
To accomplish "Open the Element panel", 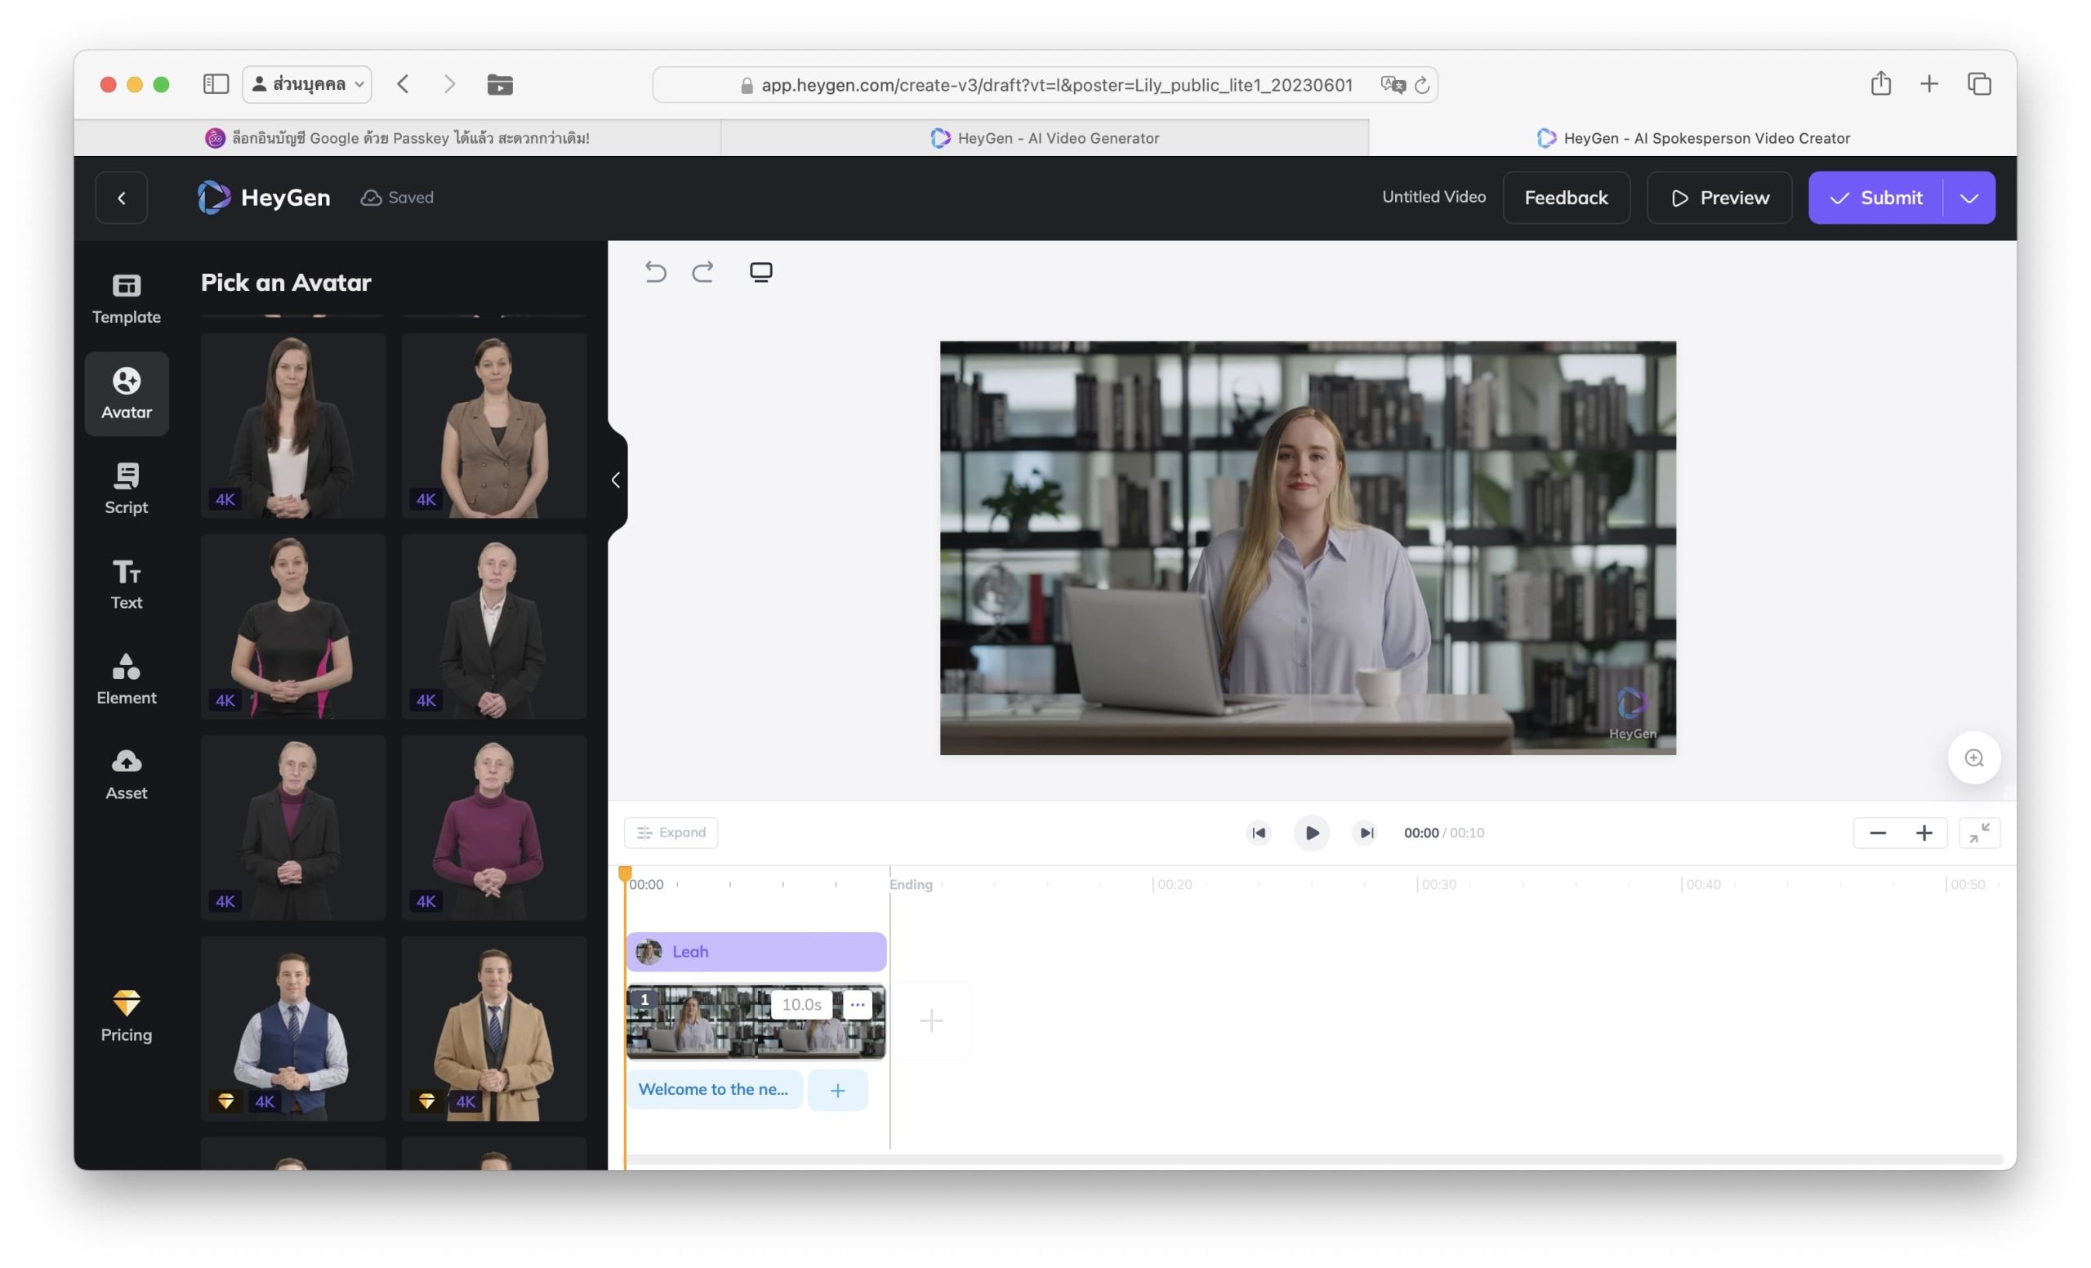I will click(126, 678).
